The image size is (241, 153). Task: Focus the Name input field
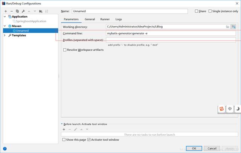pos(130,11)
